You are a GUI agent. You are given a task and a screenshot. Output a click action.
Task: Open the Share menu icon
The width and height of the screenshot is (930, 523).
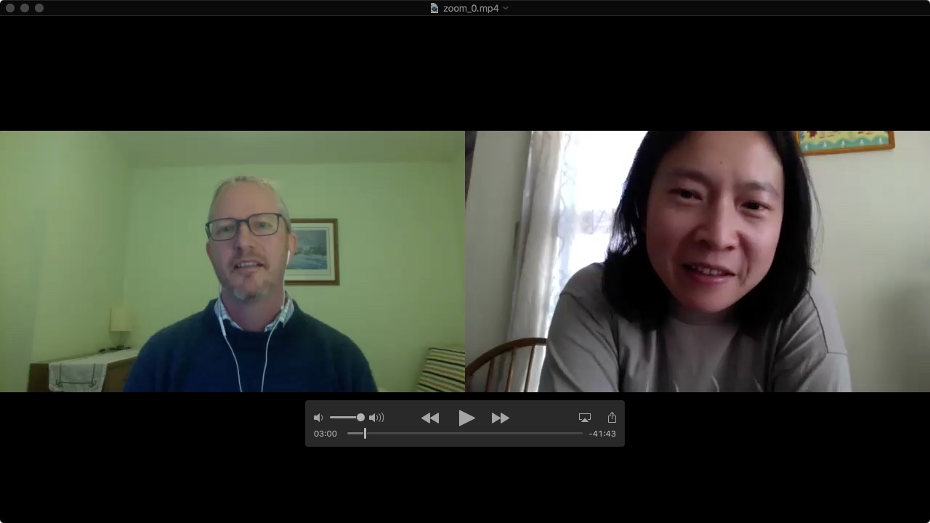[612, 417]
